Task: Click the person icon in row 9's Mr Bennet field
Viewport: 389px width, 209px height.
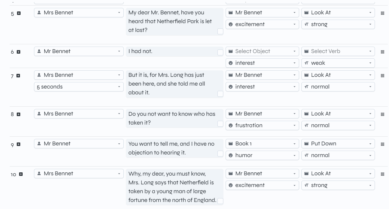Action: [x=39, y=144]
